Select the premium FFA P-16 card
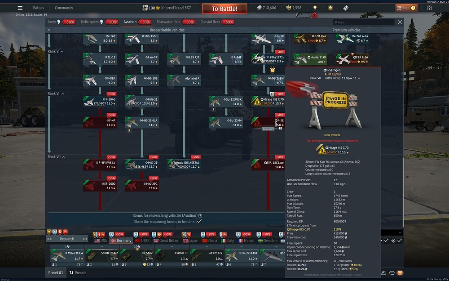Image resolution: width=449 pixels, height=281 pixels. pyautogui.click(x=352, y=59)
